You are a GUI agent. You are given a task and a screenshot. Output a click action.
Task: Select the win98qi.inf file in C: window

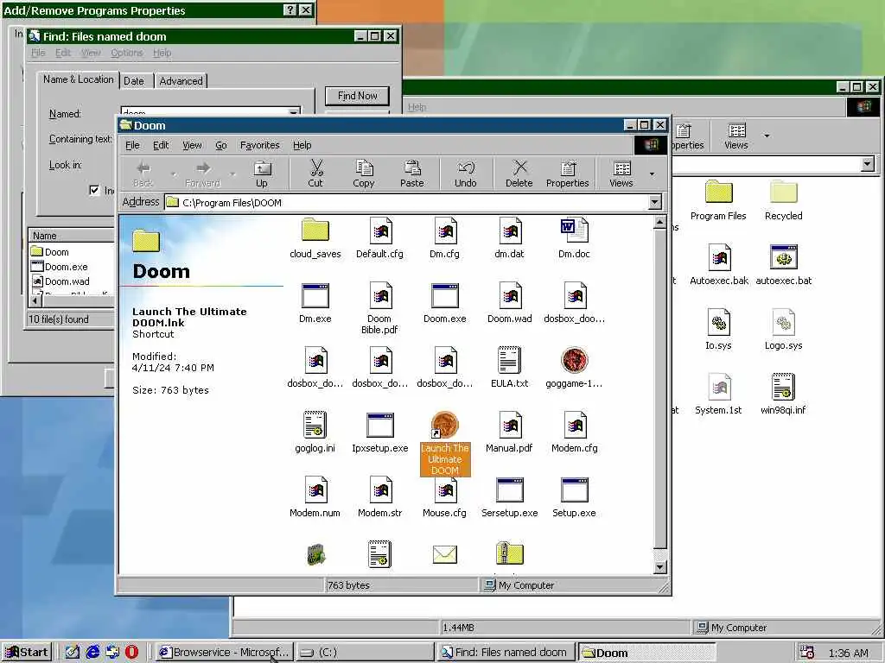pos(783,394)
